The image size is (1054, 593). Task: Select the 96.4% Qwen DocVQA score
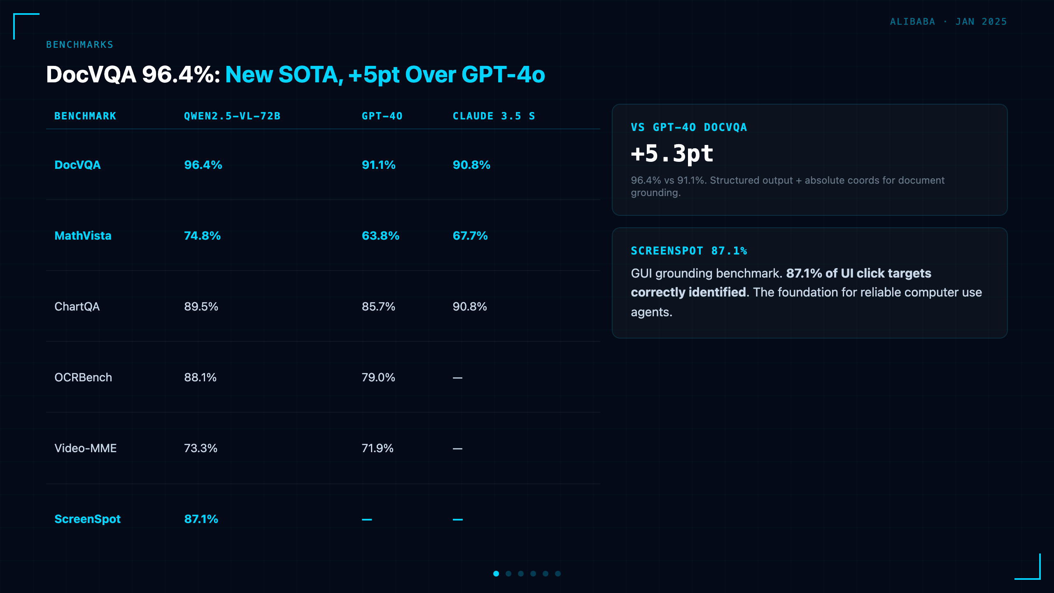(203, 165)
